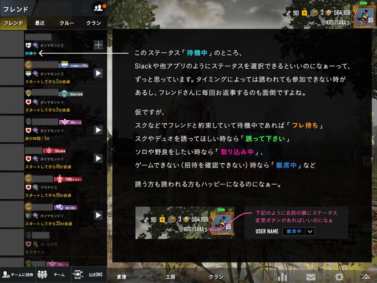The image size is (377, 283).
Task: Switch to the 最近 tab
Action: coord(40,23)
